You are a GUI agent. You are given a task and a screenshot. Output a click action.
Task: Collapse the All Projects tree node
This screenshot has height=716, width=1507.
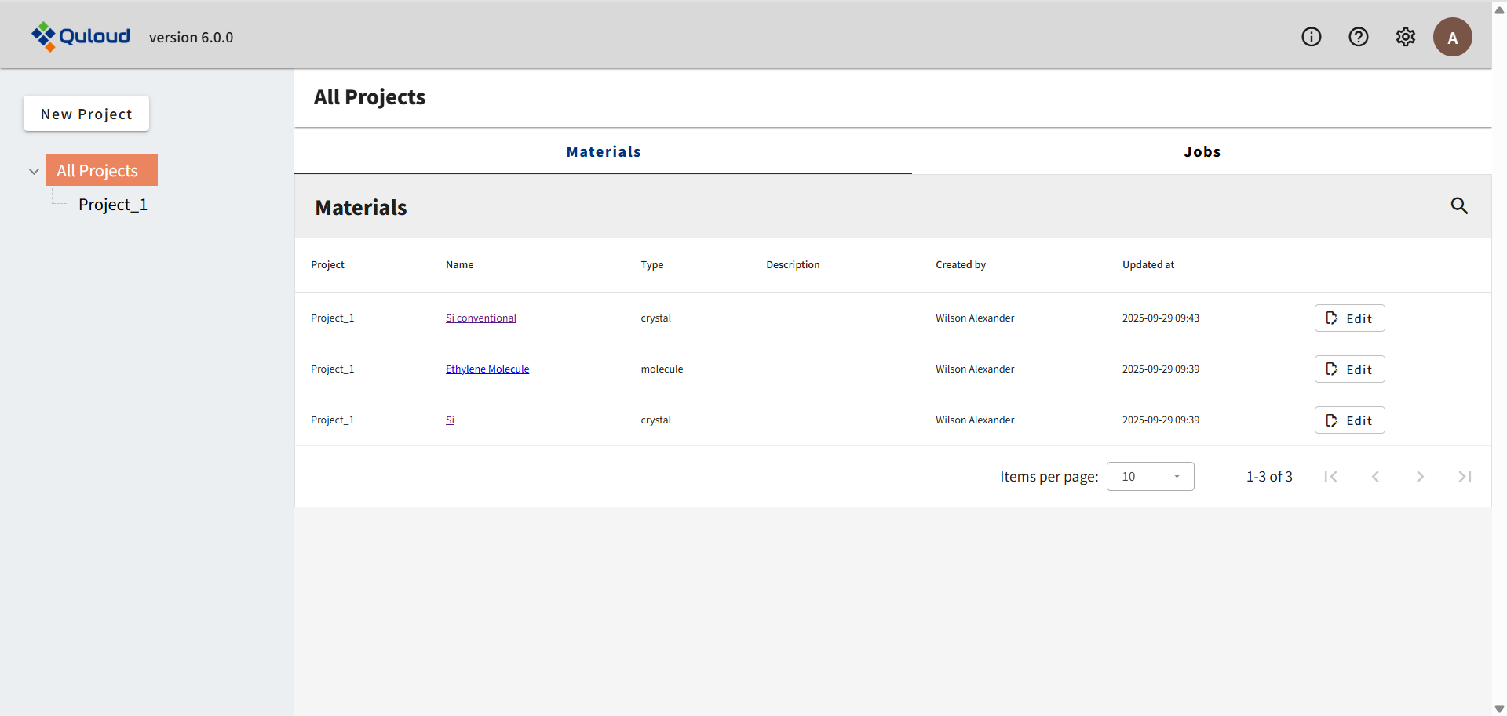click(x=34, y=171)
